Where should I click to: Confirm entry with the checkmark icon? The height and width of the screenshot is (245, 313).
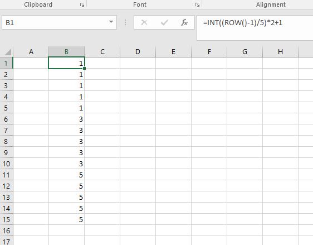pyautogui.click(x=164, y=22)
